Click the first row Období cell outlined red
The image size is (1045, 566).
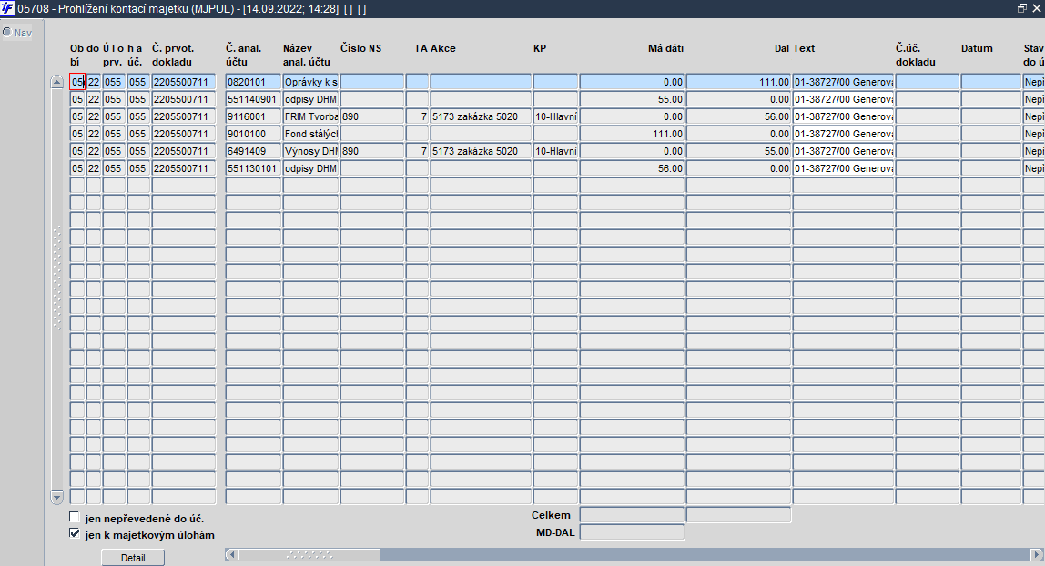[x=77, y=82]
